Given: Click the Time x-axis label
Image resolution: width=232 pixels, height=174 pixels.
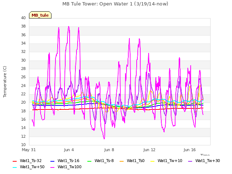Looking at the screenshot, I should (x=205, y=155).
